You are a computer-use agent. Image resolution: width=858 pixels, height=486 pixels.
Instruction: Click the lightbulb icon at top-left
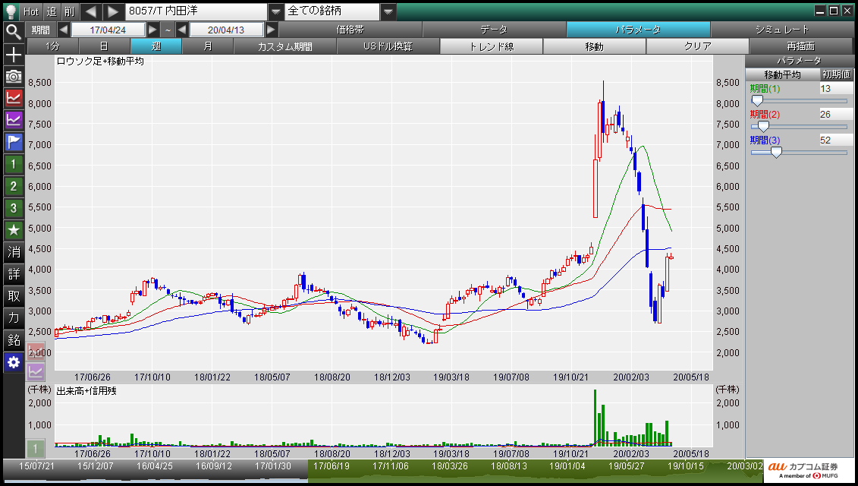(11, 11)
